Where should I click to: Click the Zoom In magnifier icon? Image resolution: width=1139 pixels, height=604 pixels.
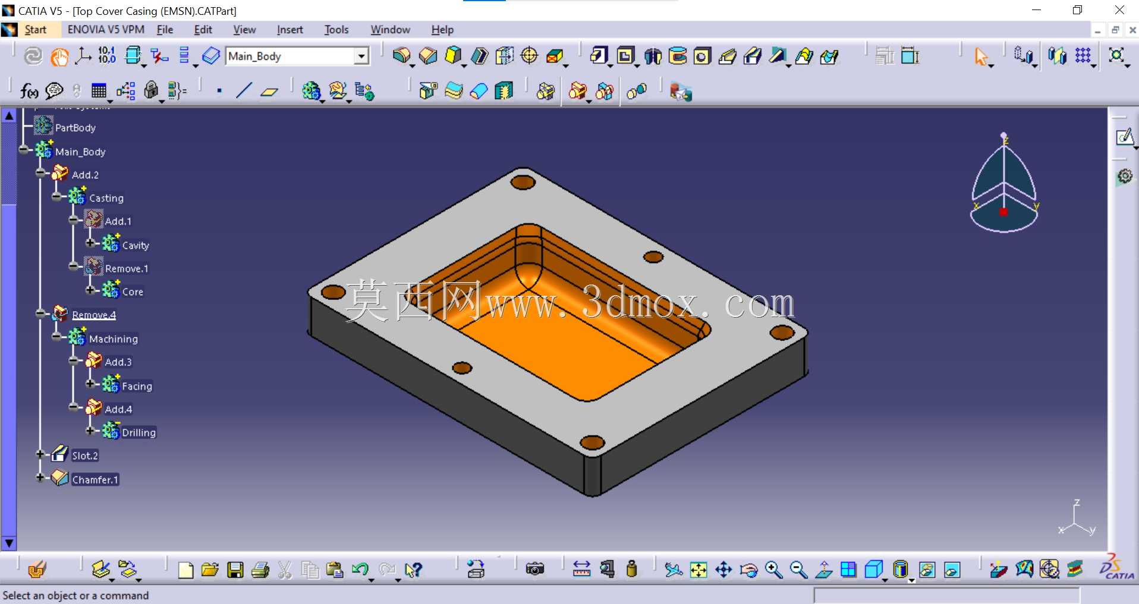(x=773, y=570)
